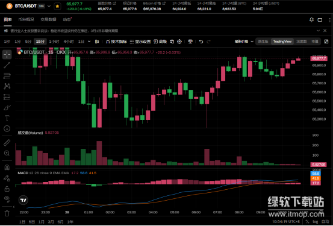Toggle visibility eye for all drawings
The height and width of the screenshot is (226, 333).
coord(7,198)
